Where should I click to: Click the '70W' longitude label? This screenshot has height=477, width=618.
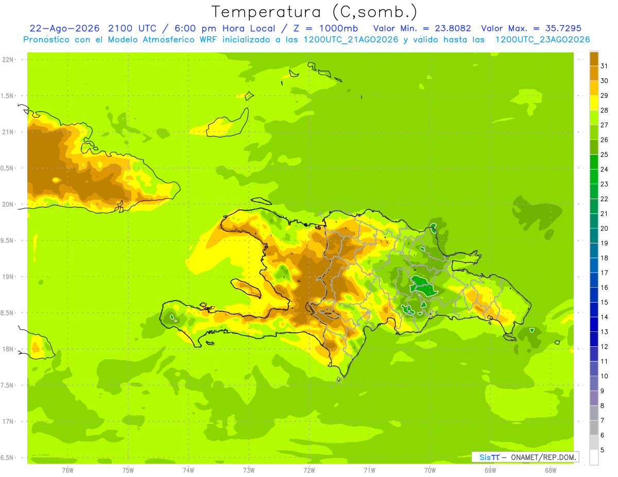[430, 470]
